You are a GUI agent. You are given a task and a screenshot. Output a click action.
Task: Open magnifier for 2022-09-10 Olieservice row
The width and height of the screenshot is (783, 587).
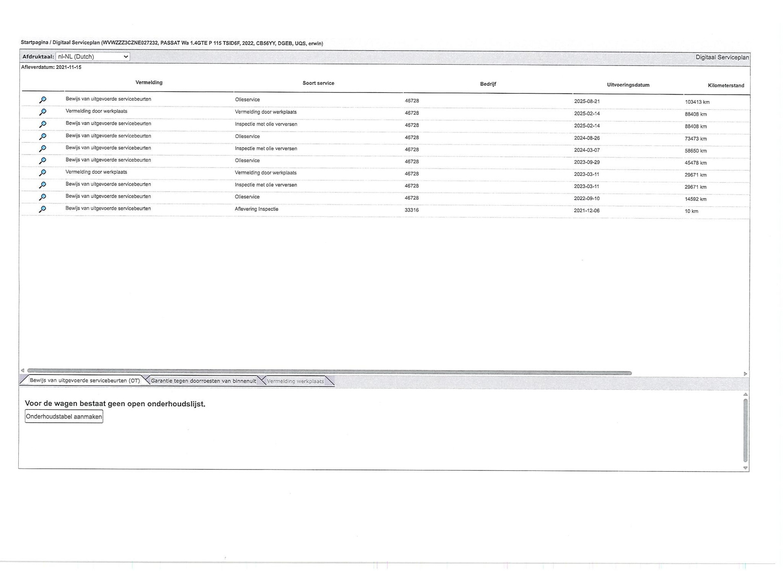(42, 197)
